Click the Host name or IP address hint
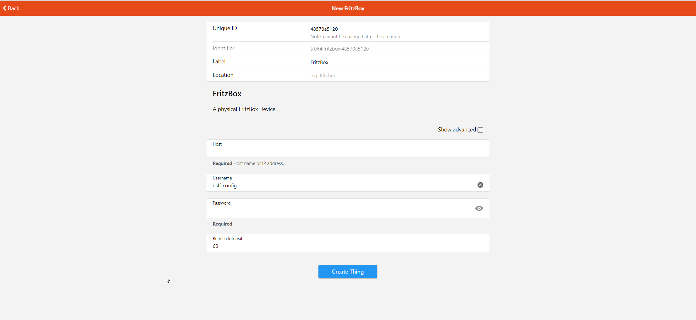696x320 pixels. (x=258, y=163)
